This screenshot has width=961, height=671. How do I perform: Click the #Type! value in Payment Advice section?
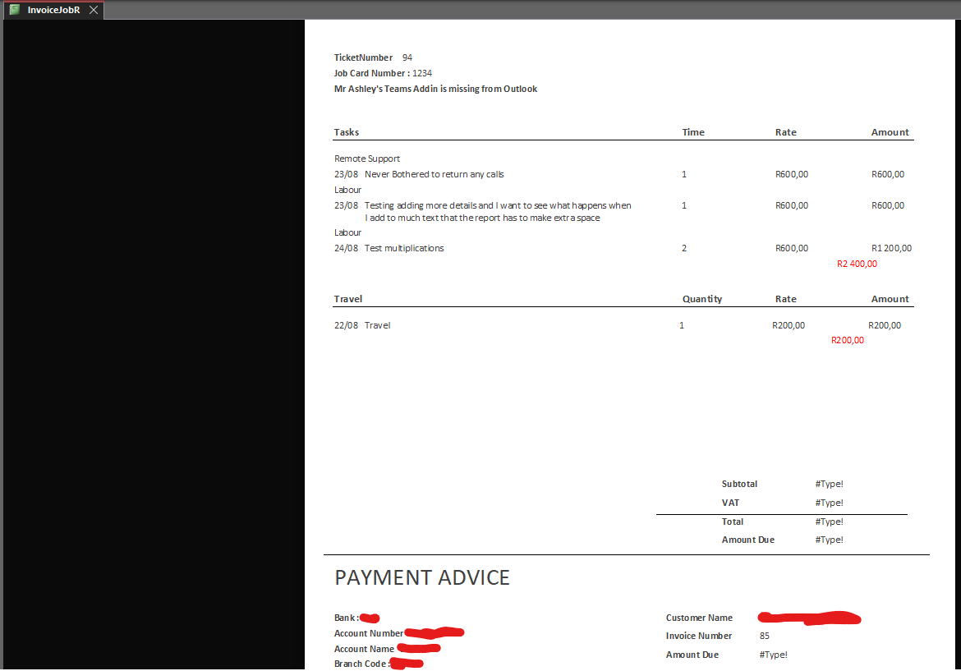(774, 655)
